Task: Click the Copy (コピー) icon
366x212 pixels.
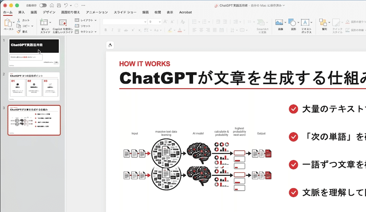Action: coord(19,26)
